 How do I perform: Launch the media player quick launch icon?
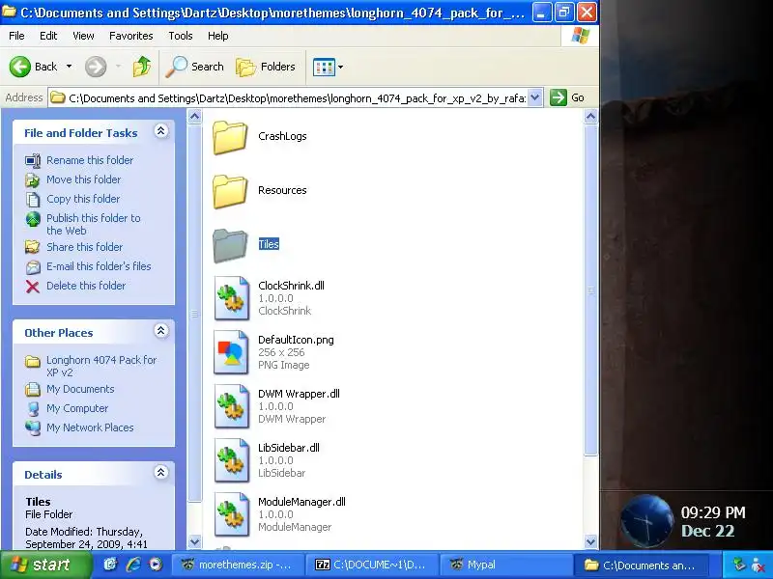(x=156, y=565)
